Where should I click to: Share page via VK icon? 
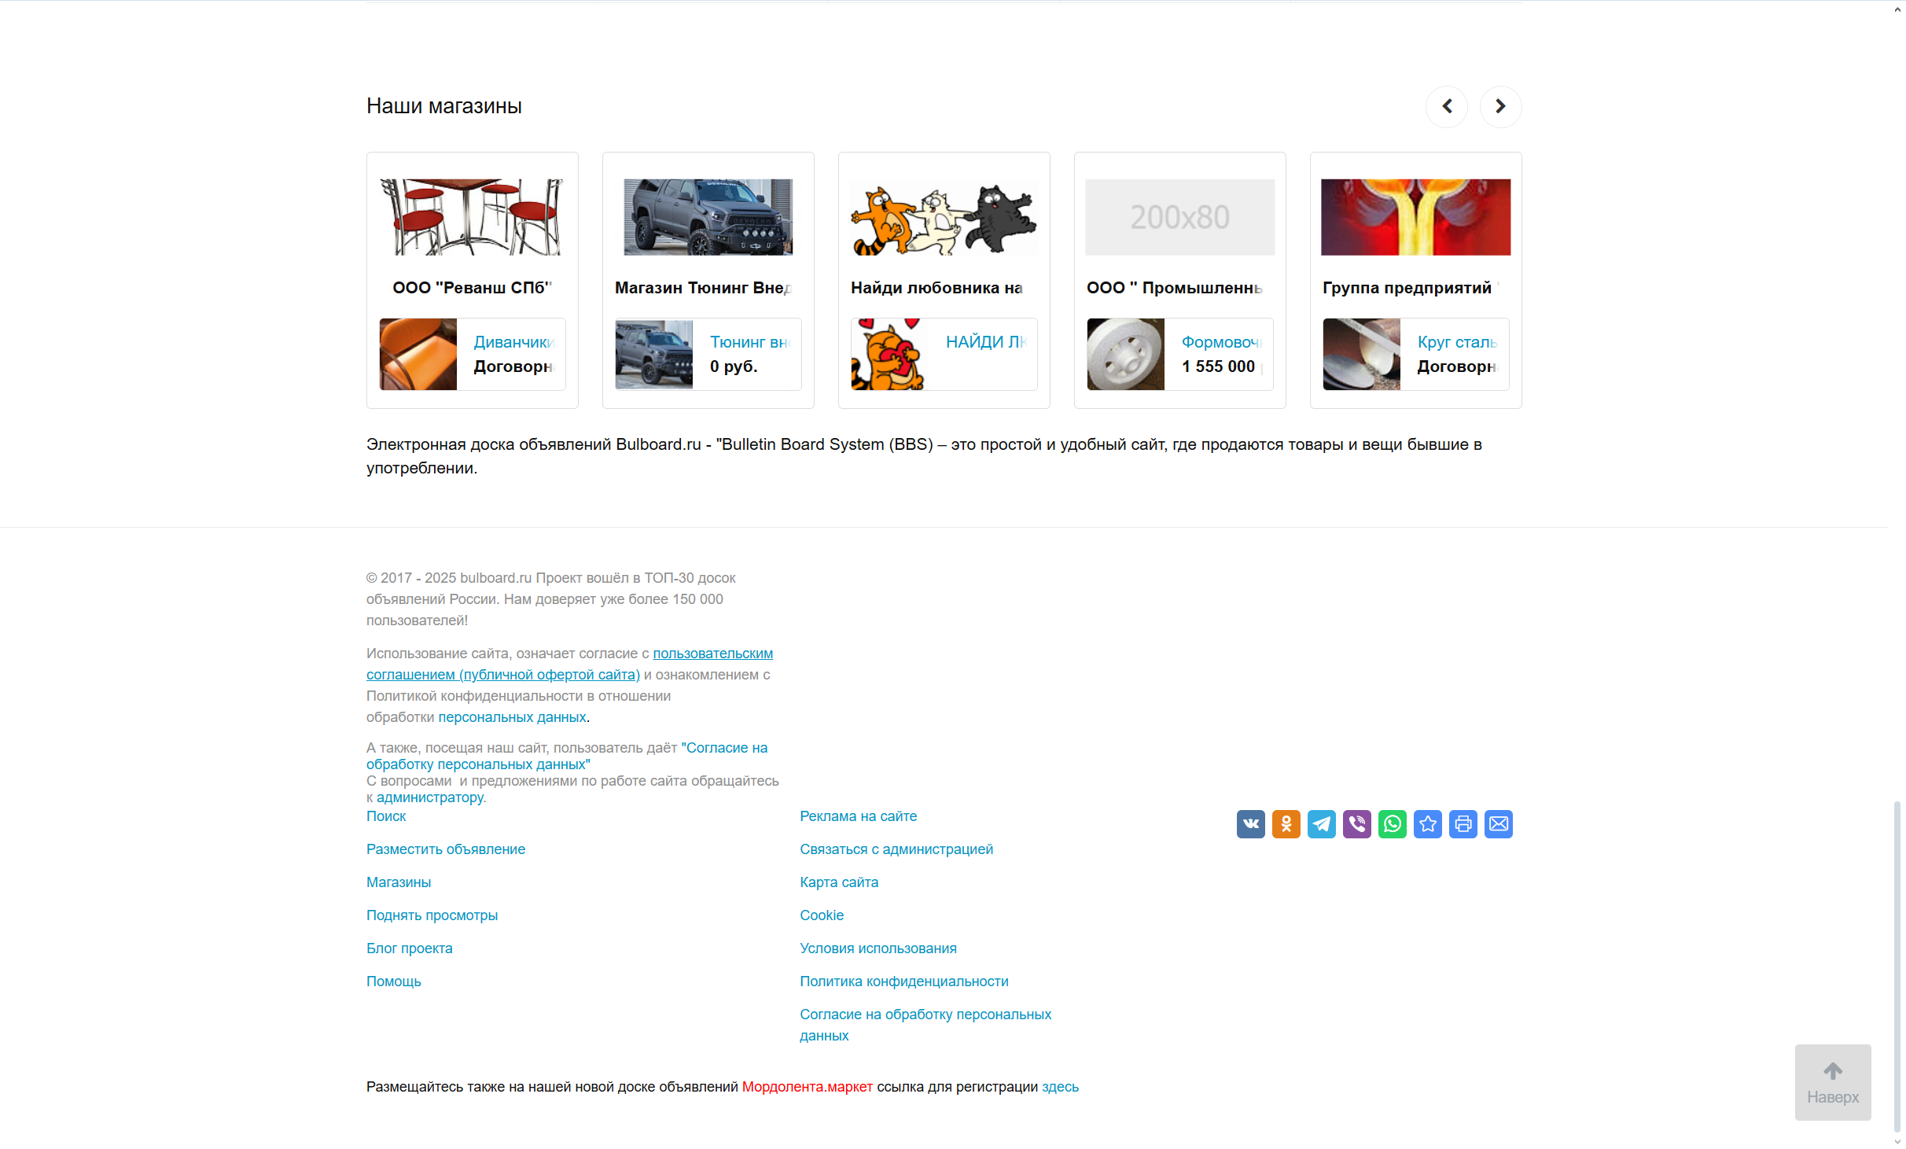click(x=1250, y=823)
